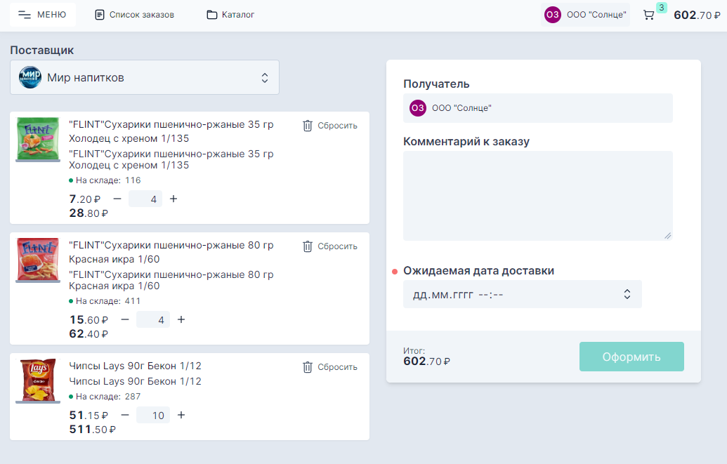Image resolution: width=727 pixels, height=464 pixels.
Task: Click into the Комментарий к заказу textarea
Action: pos(537,196)
